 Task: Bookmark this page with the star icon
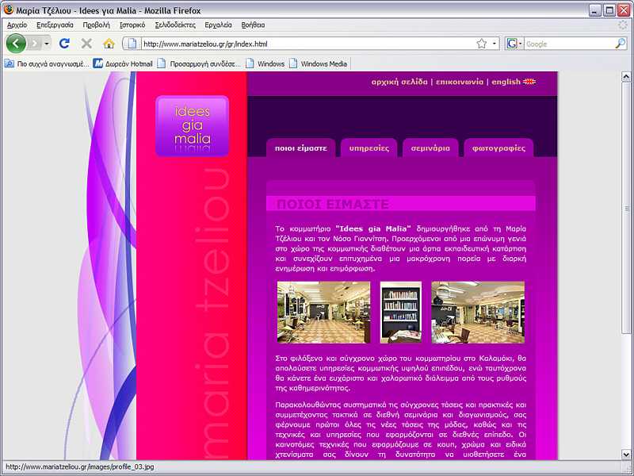[x=482, y=44]
